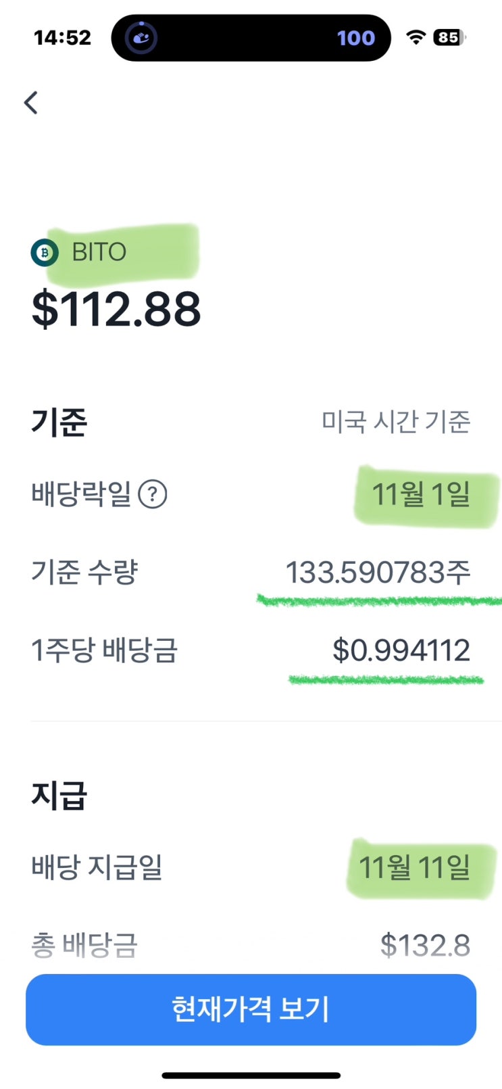Tap the BITO bitcoin logo icon
The height and width of the screenshot is (1089, 502).
tap(45, 252)
